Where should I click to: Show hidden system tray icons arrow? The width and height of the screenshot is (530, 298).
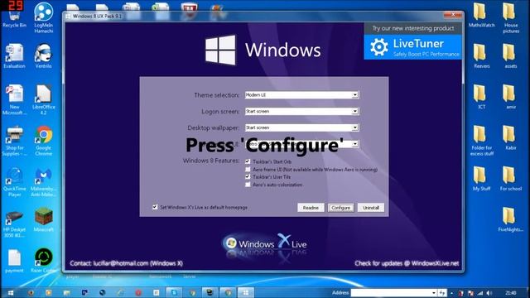coord(452,293)
